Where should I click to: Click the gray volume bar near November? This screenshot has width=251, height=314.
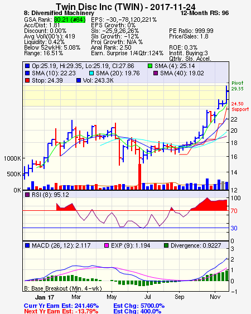pyautogui.click(x=223, y=185)
